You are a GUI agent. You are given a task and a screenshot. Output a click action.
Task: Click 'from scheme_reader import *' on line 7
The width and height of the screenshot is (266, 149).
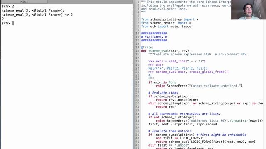[x=166, y=23]
